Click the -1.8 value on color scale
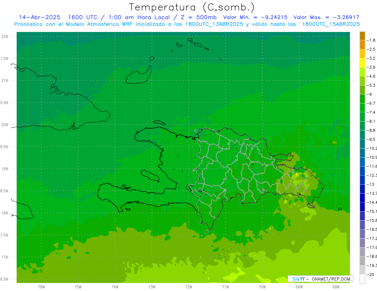 (x=371, y=40)
